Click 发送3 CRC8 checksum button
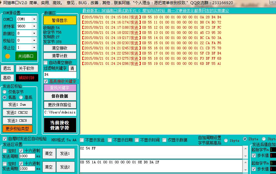This screenshot has width=276, height=174. (17, 121)
